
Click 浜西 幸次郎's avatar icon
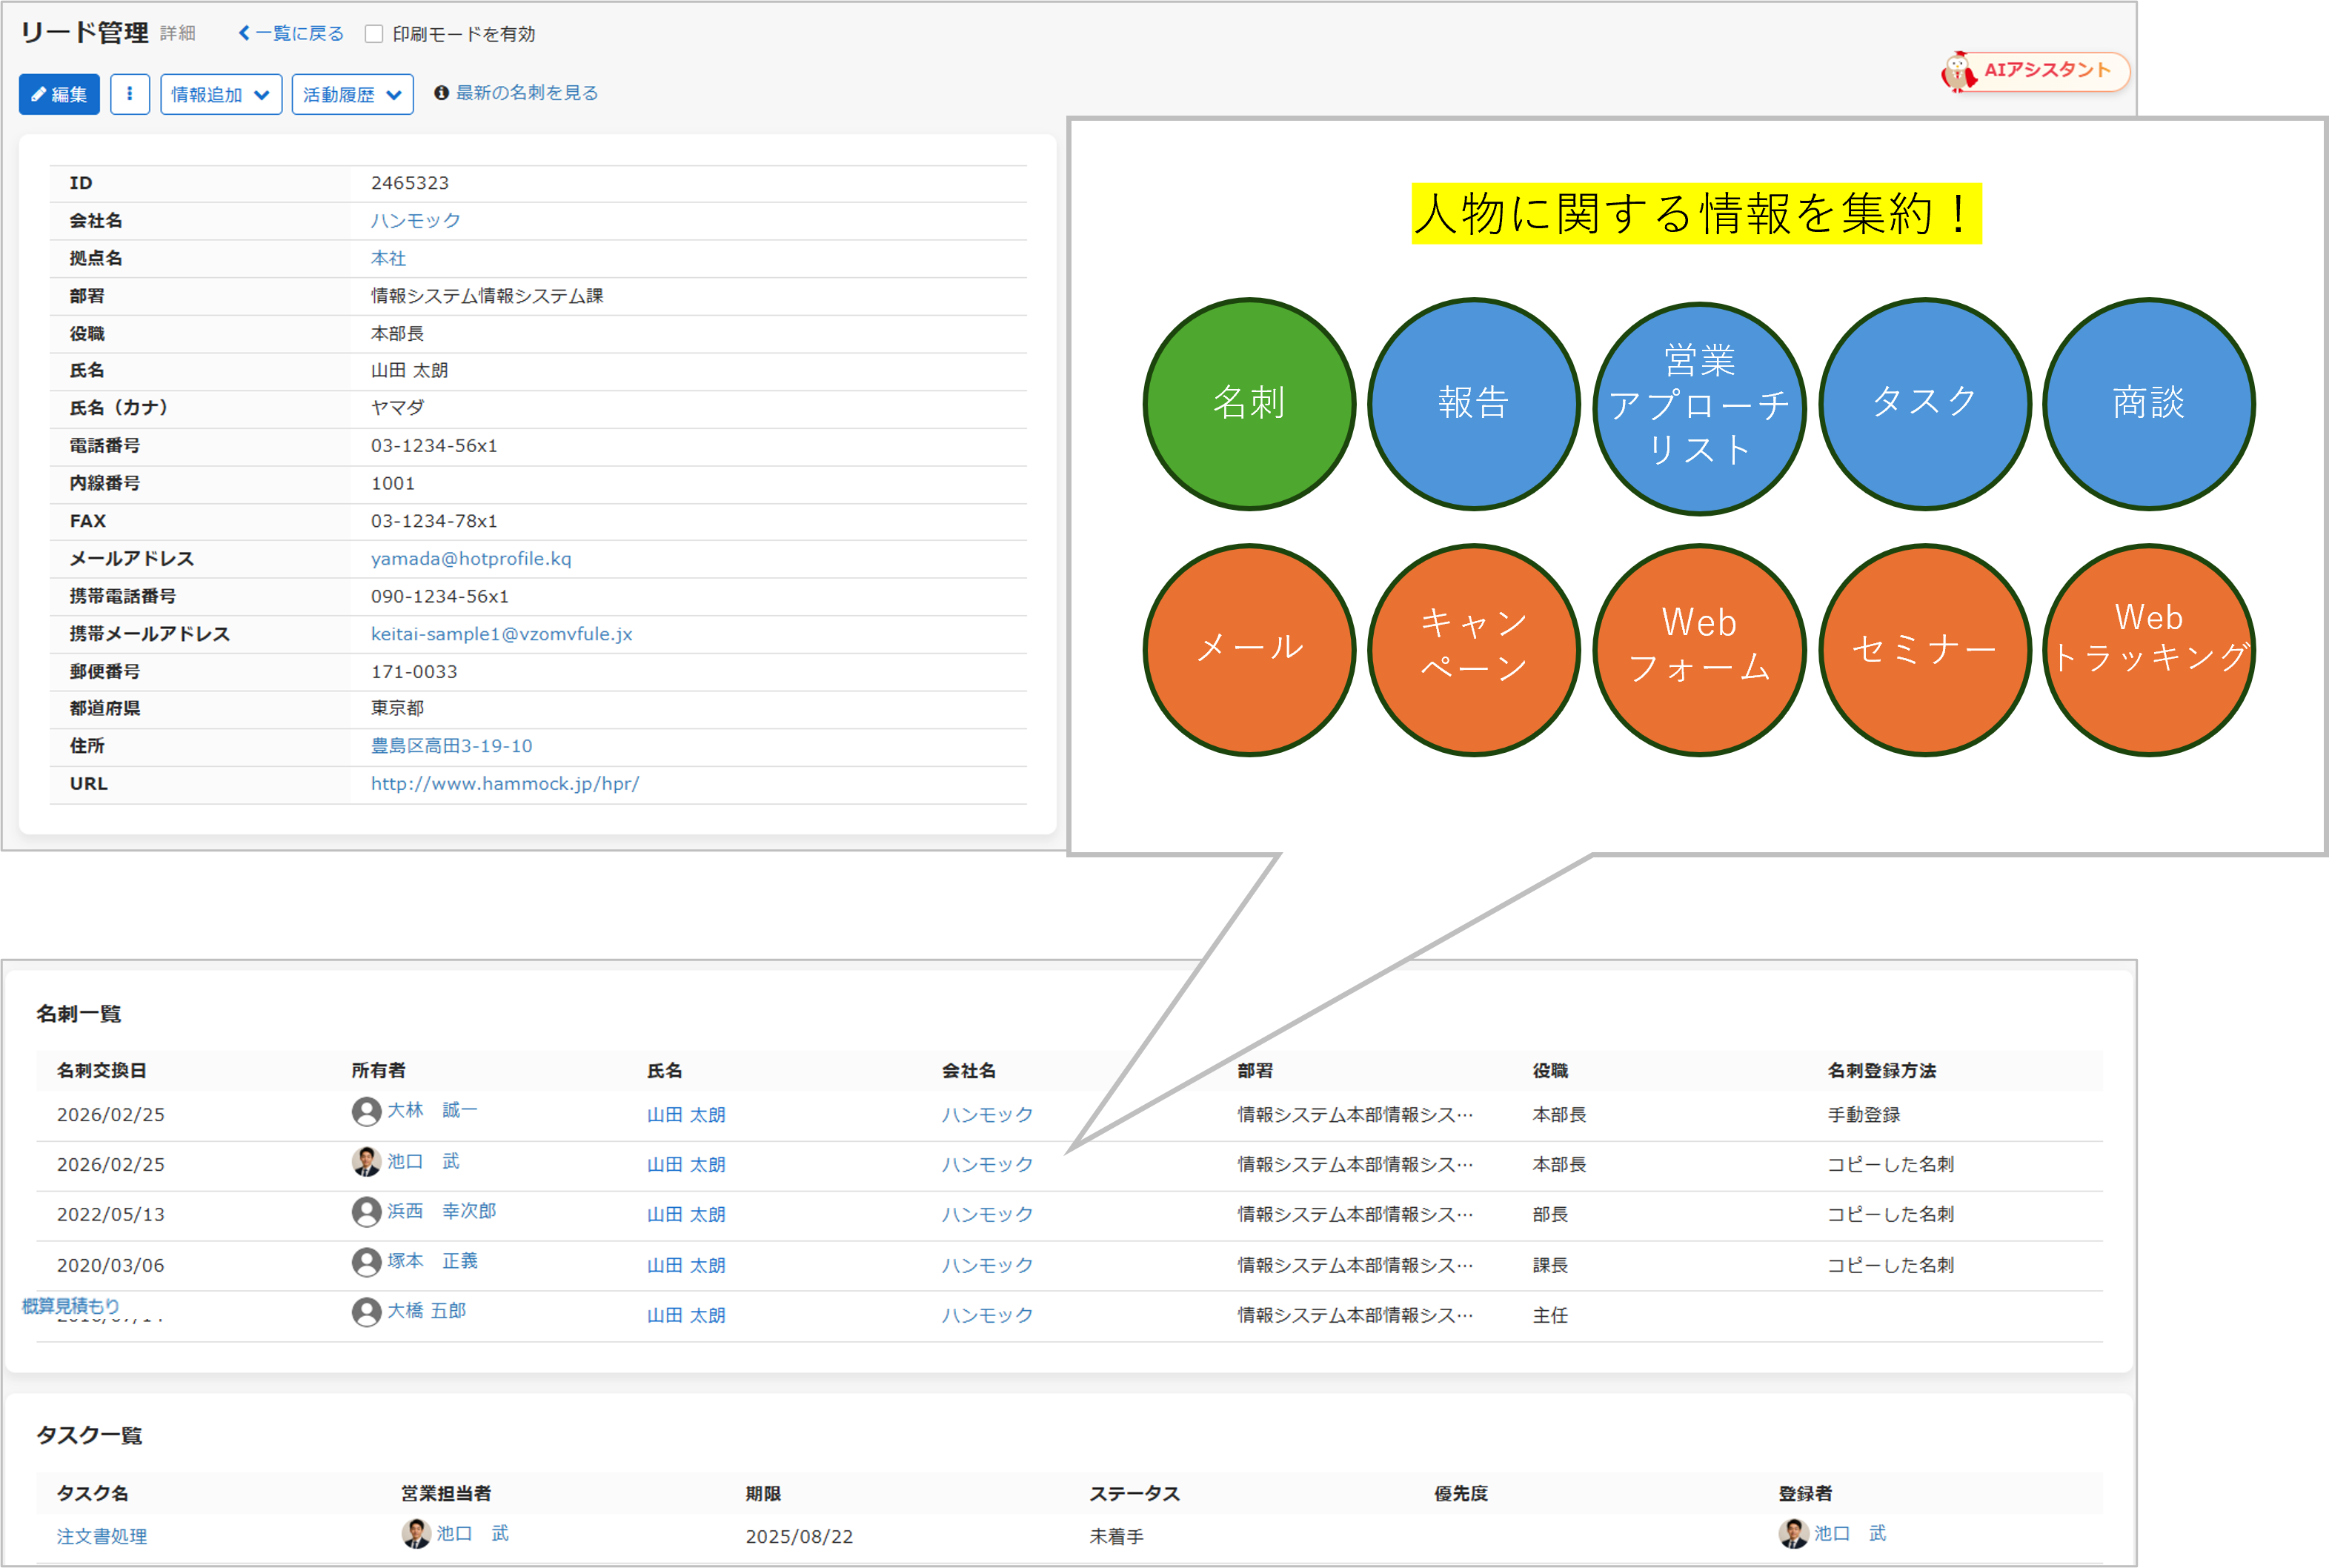366,1211
